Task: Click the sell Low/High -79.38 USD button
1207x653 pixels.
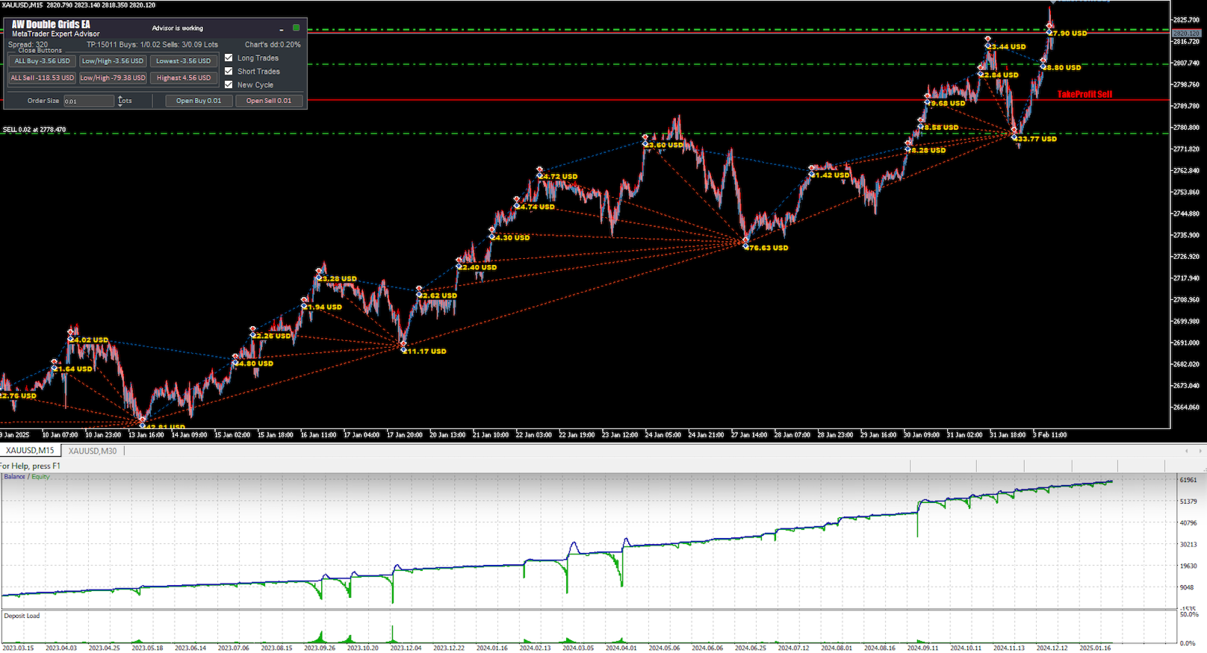Action: [113, 78]
